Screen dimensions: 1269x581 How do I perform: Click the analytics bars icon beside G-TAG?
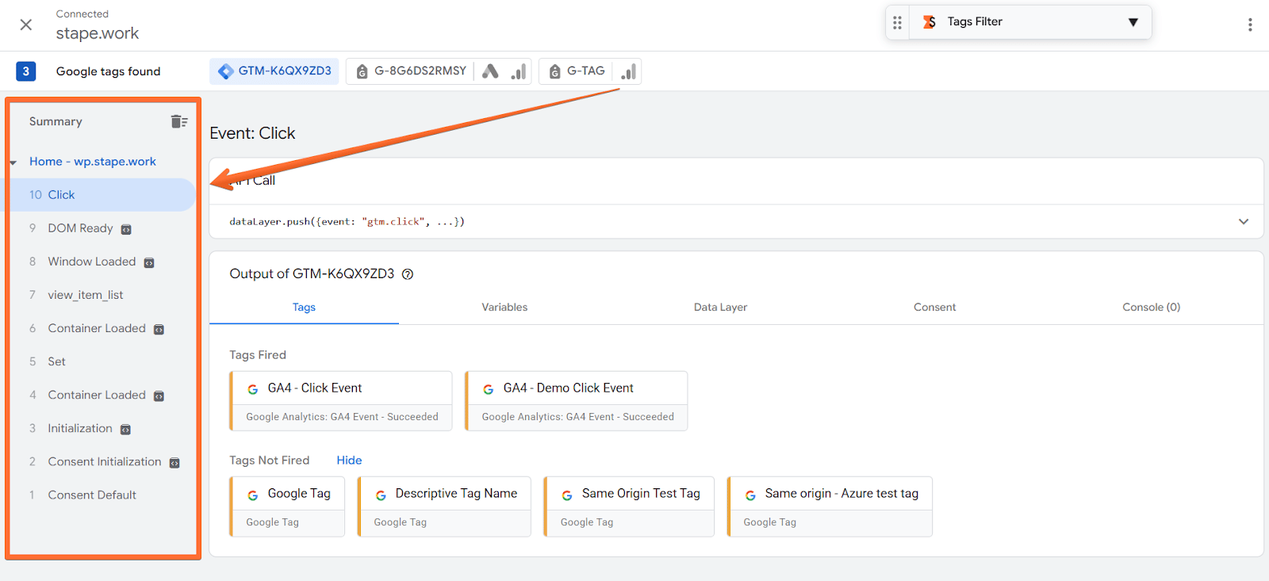[x=628, y=71]
